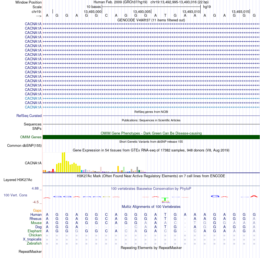Click the 13,493,010 coordinate tick label
The image size is (260, 258).
click(x=191, y=12)
